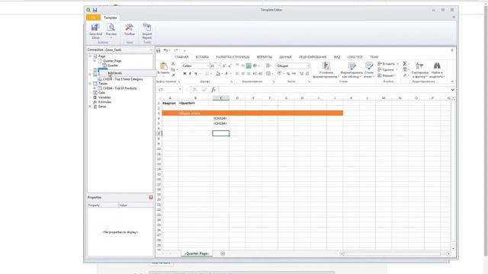Click the Conditional Formatting icon
Viewport: 488px width, 274px height.
tap(326, 65)
